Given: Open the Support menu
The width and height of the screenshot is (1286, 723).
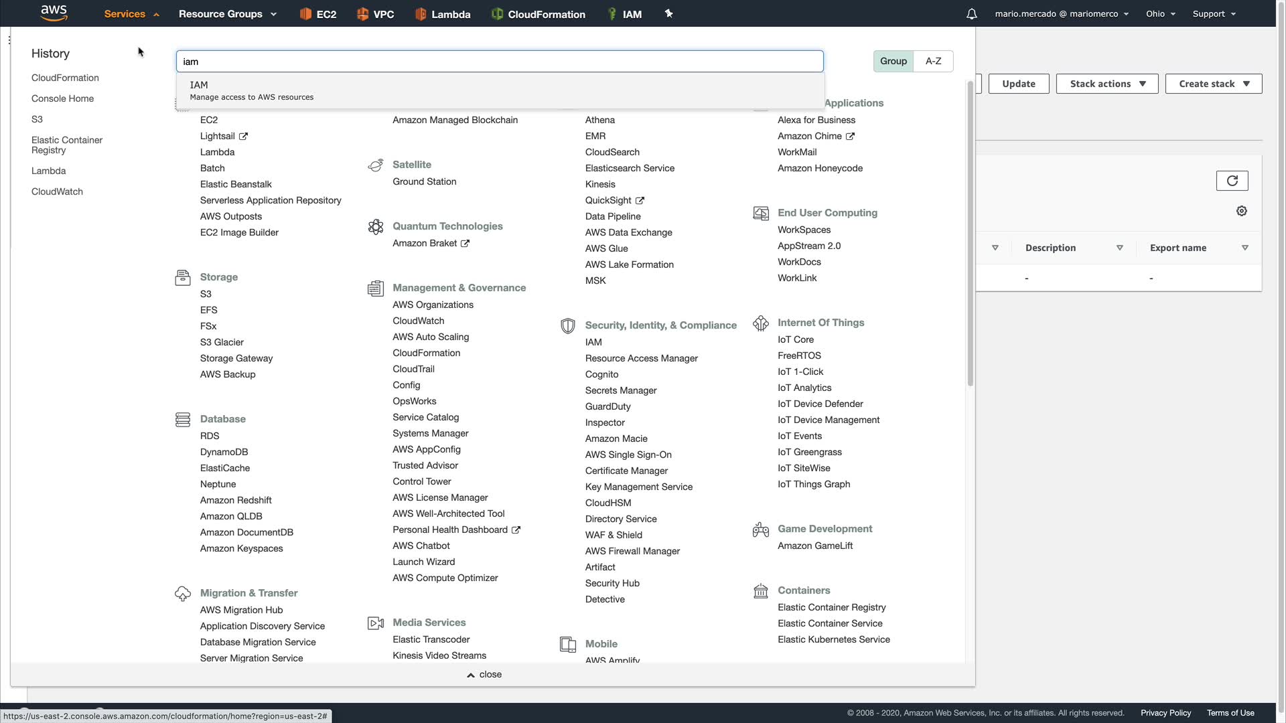Looking at the screenshot, I should tap(1214, 13).
